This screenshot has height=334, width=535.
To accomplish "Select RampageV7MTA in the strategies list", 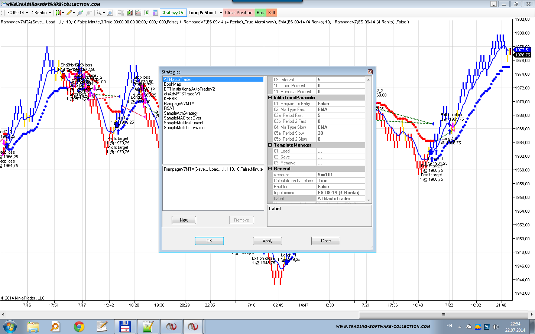I will pyautogui.click(x=179, y=104).
